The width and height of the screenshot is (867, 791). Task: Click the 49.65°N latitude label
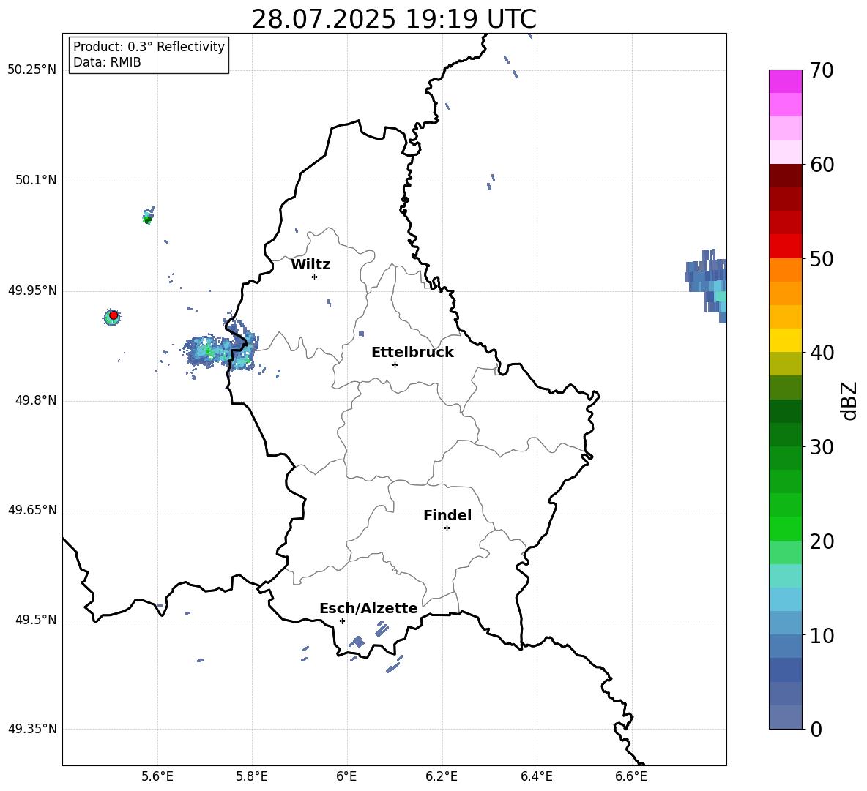pyautogui.click(x=32, y=510)
